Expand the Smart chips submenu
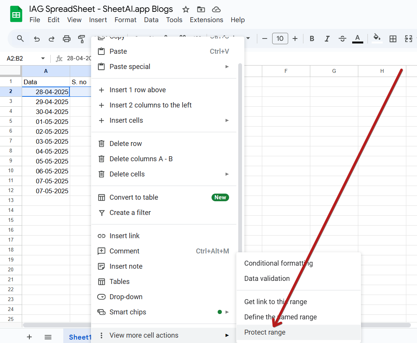The height and width of the screenshot is (343, 417). 227,312
